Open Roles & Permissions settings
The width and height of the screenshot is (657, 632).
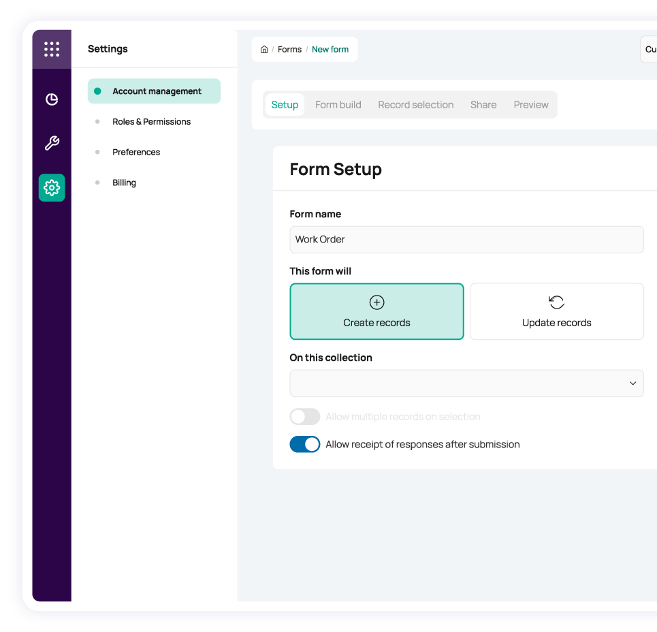click(x=151, y=122)
